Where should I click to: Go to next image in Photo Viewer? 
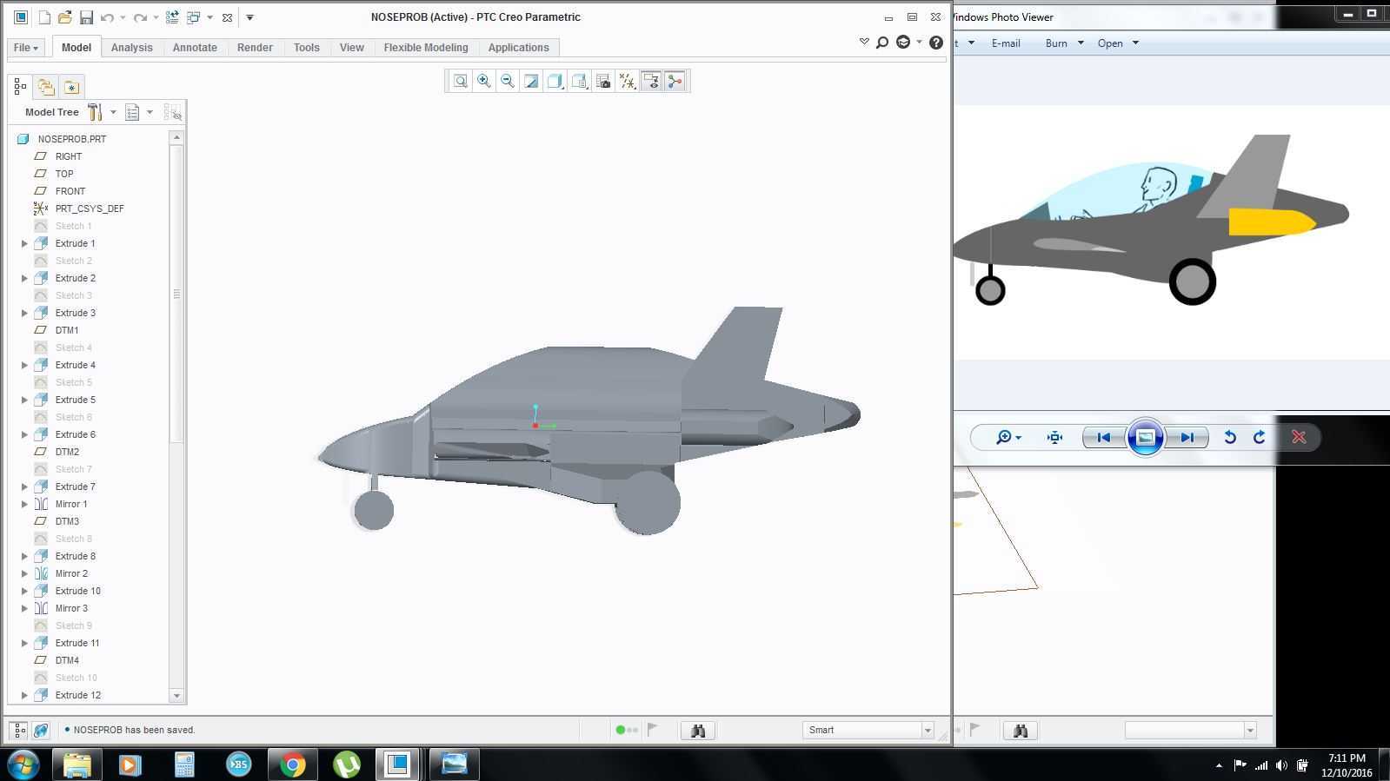1187,437
